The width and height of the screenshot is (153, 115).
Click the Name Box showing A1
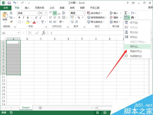[x=11, y=33]
